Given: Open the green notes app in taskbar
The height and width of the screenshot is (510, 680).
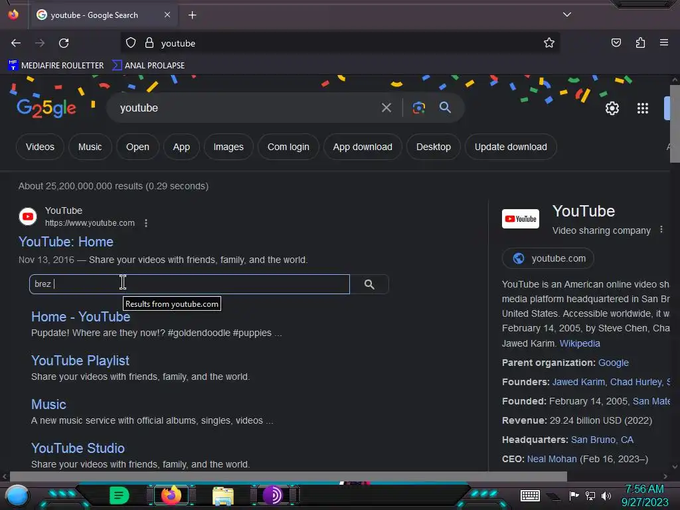Looking at the screenshot, I should click(120, 495).
